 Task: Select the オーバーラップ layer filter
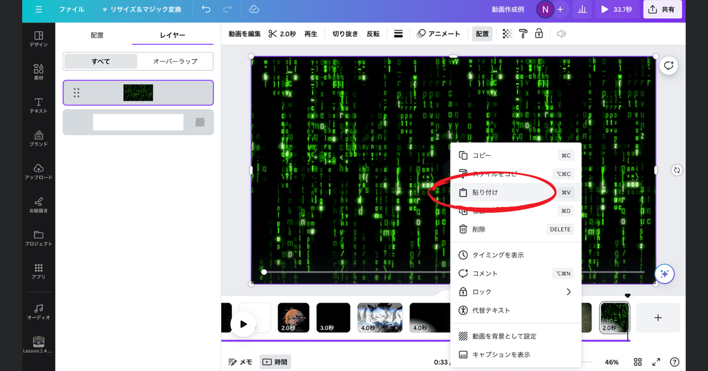[x=175, y=61]
